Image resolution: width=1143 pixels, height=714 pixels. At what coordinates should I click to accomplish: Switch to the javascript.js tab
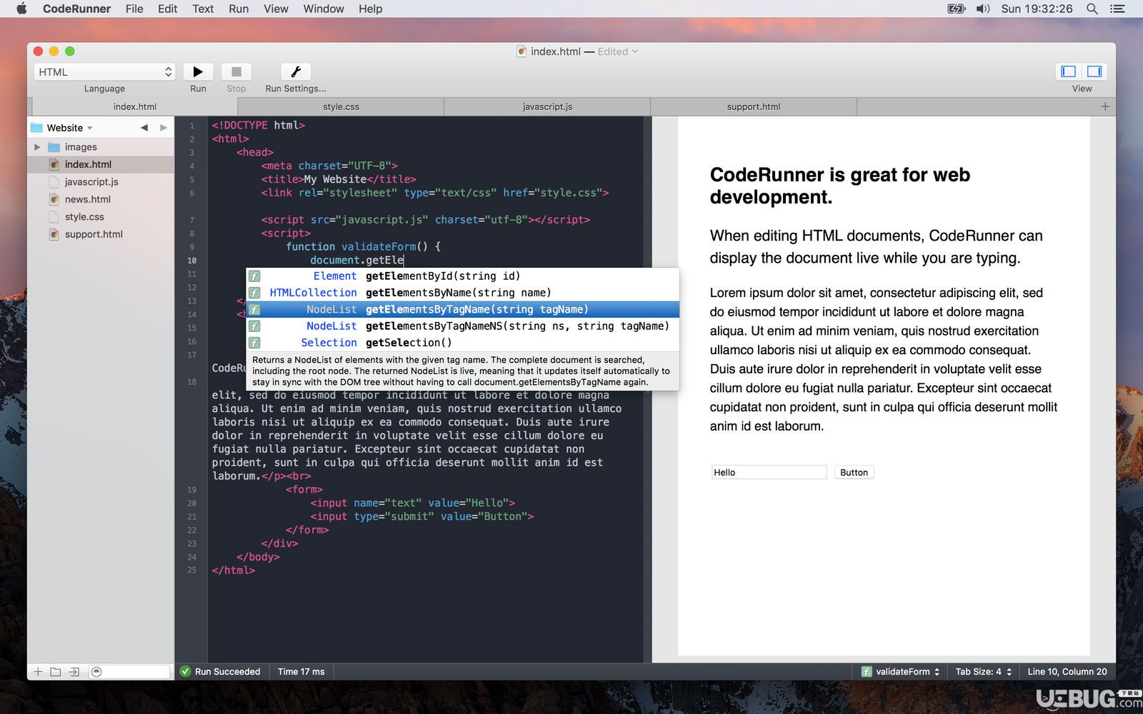(x=547, y=106)
